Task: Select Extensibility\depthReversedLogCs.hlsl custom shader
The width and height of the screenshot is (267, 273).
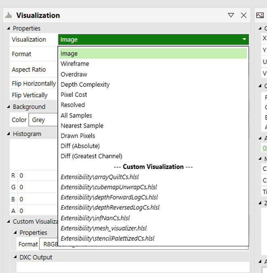Action: coord(153,208)
